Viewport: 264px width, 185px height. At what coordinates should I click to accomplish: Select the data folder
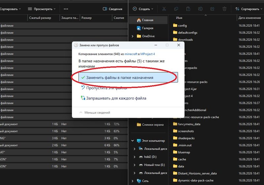pyautogui.click(x=179, y=167)
